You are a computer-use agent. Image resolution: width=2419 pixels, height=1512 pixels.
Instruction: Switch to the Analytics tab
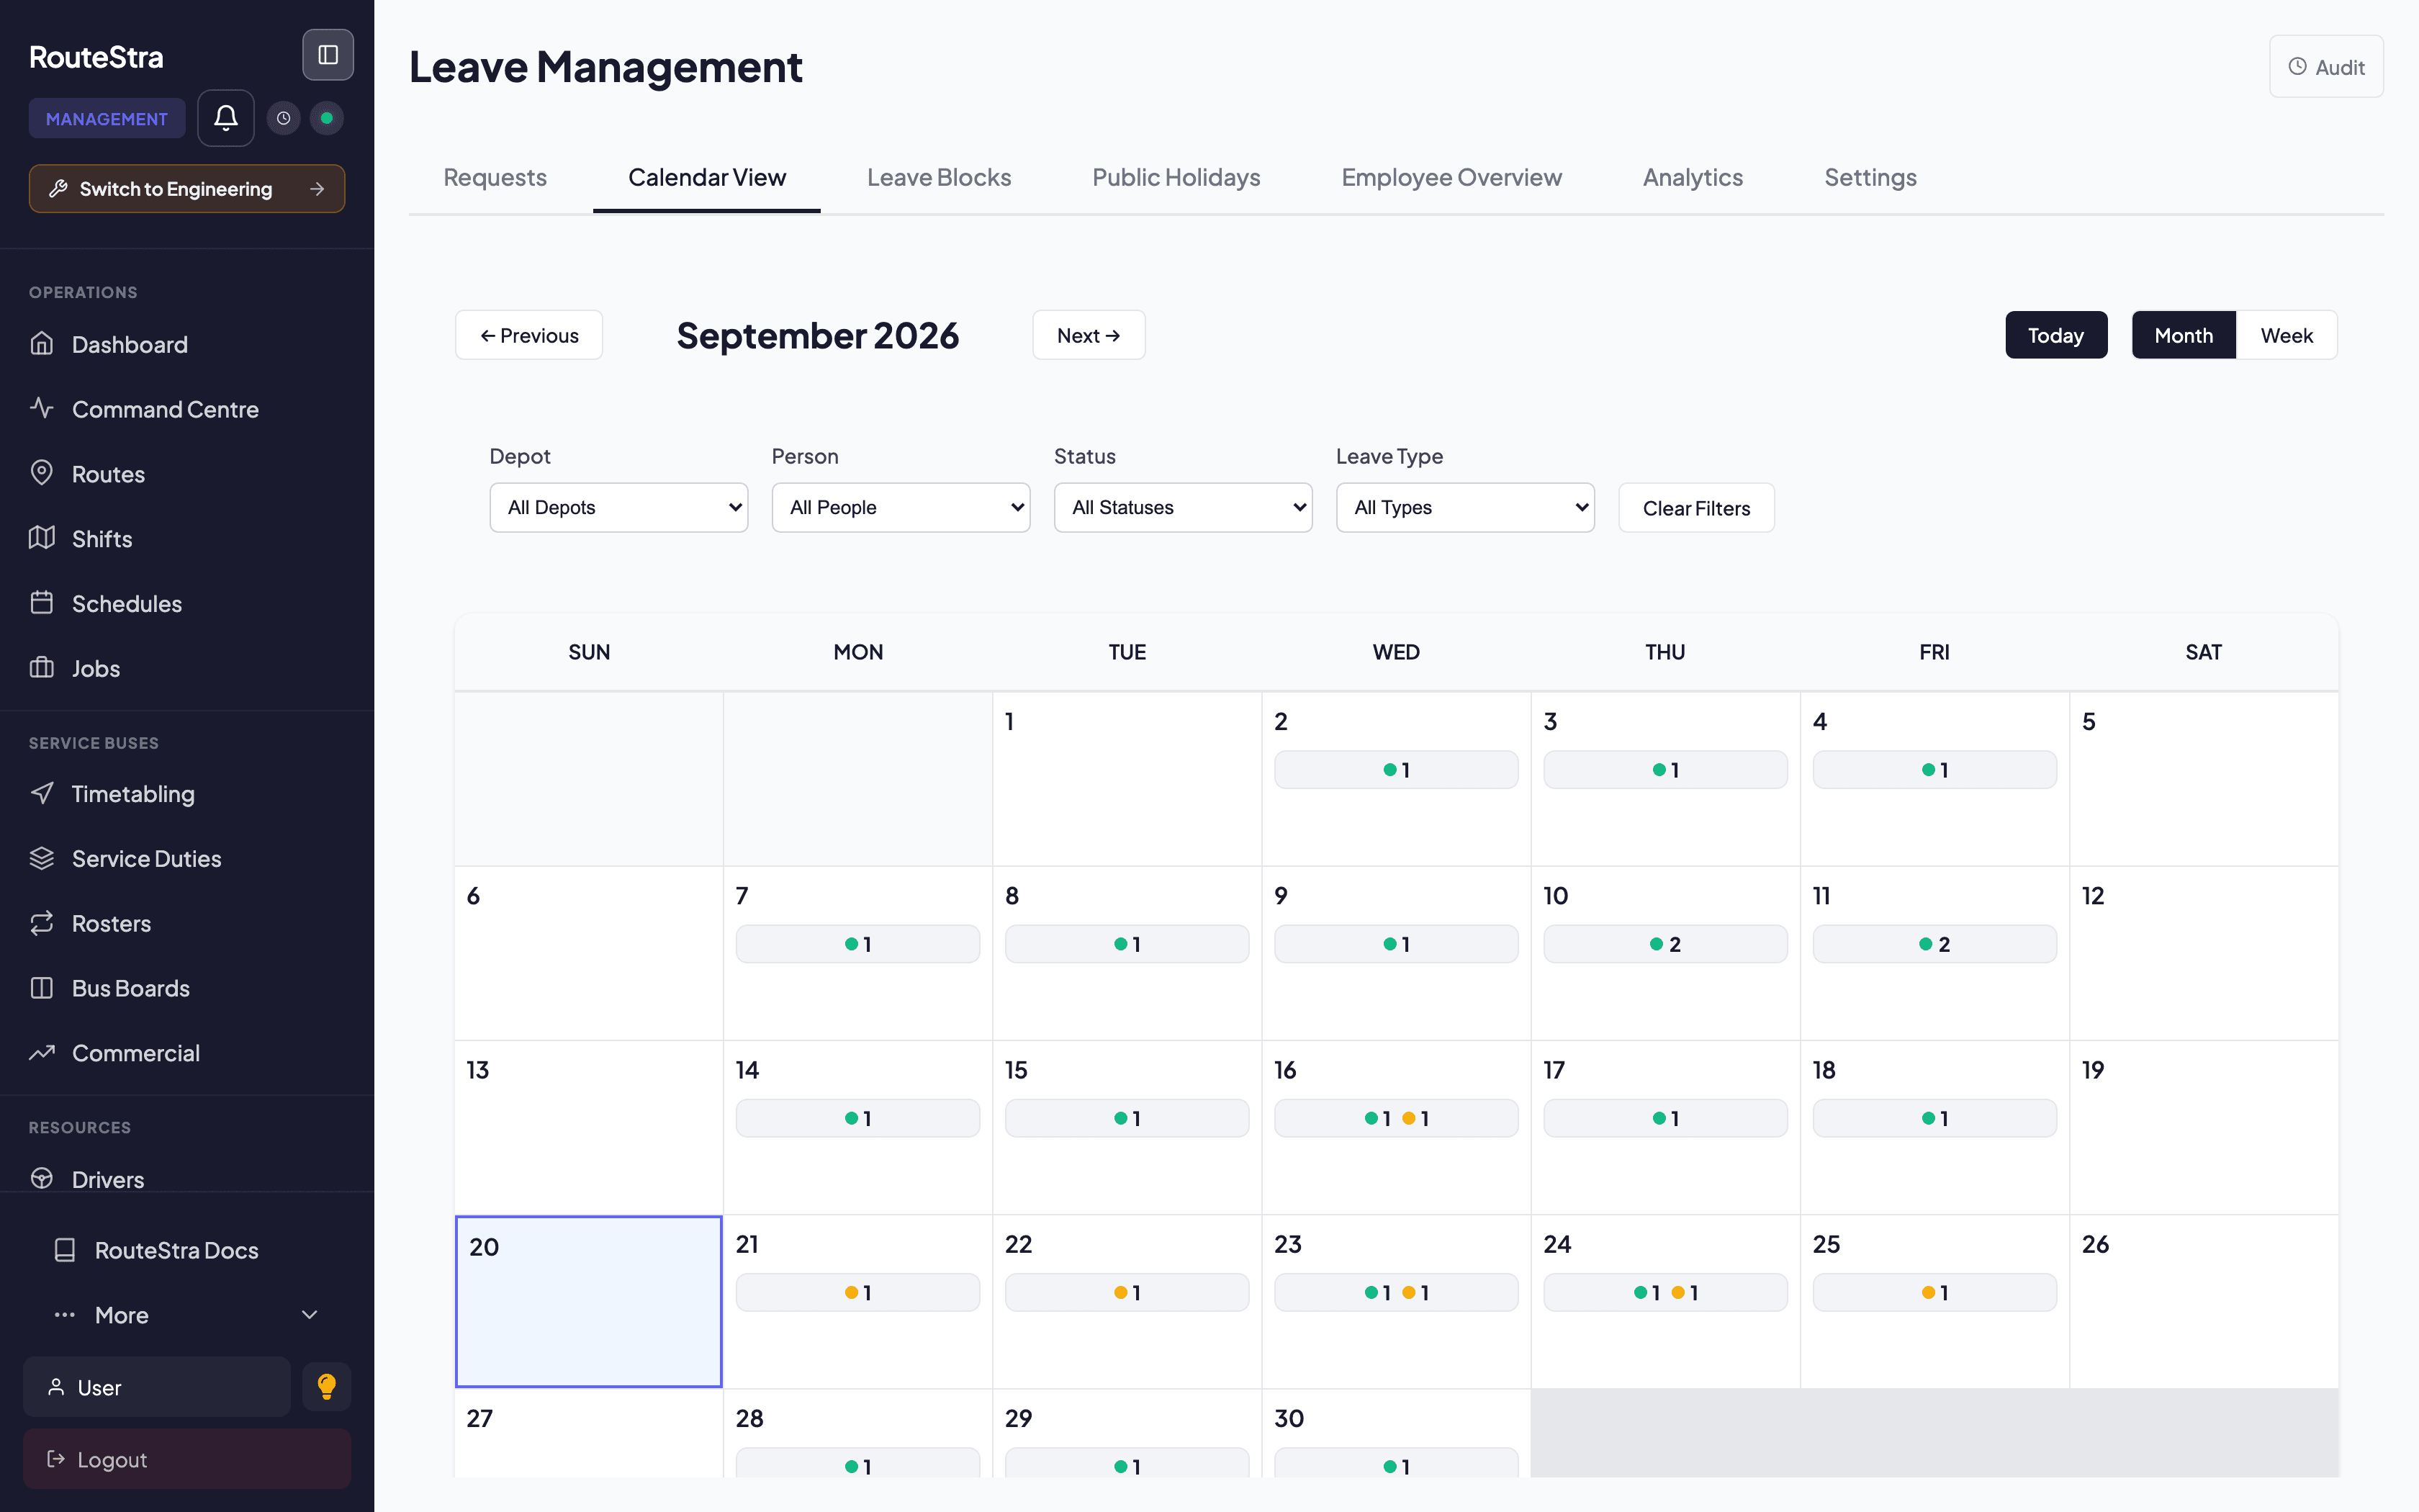point(1693,177)
